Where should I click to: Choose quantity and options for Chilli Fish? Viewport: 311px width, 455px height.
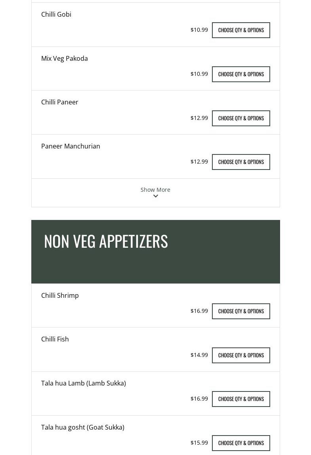click(241, 355)
